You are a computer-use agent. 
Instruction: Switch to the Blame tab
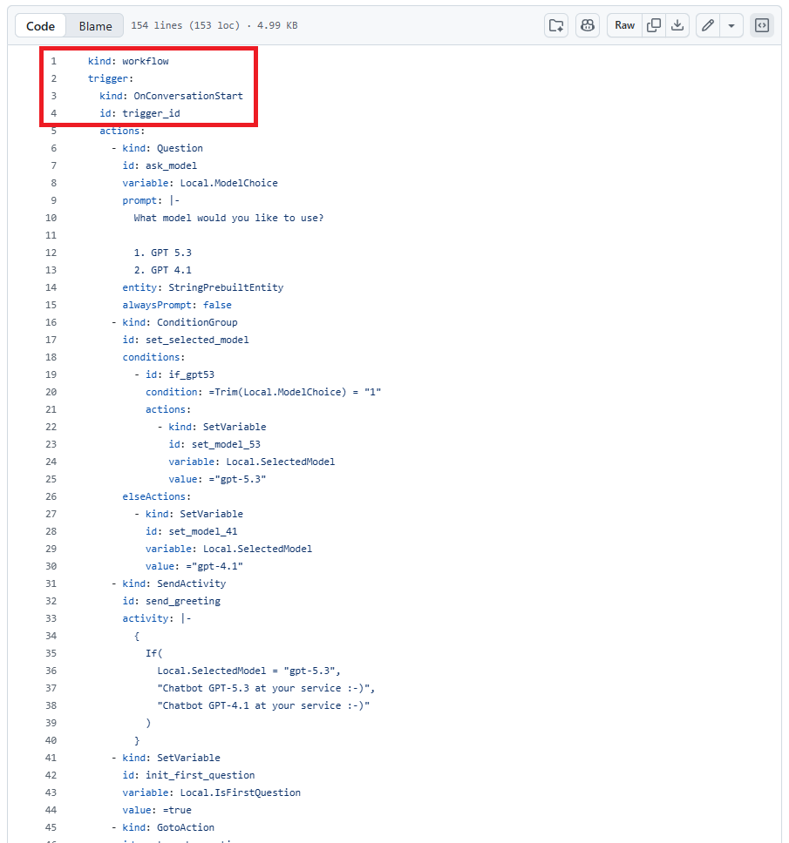click(95, 25)
